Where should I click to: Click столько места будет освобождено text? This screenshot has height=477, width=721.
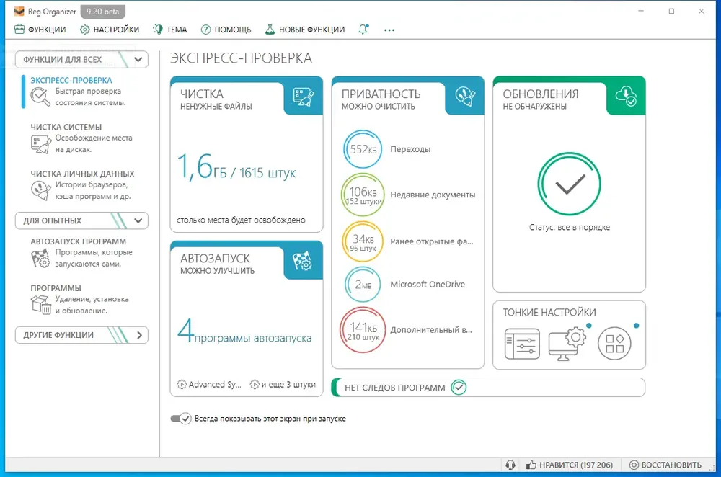(241, 220)
